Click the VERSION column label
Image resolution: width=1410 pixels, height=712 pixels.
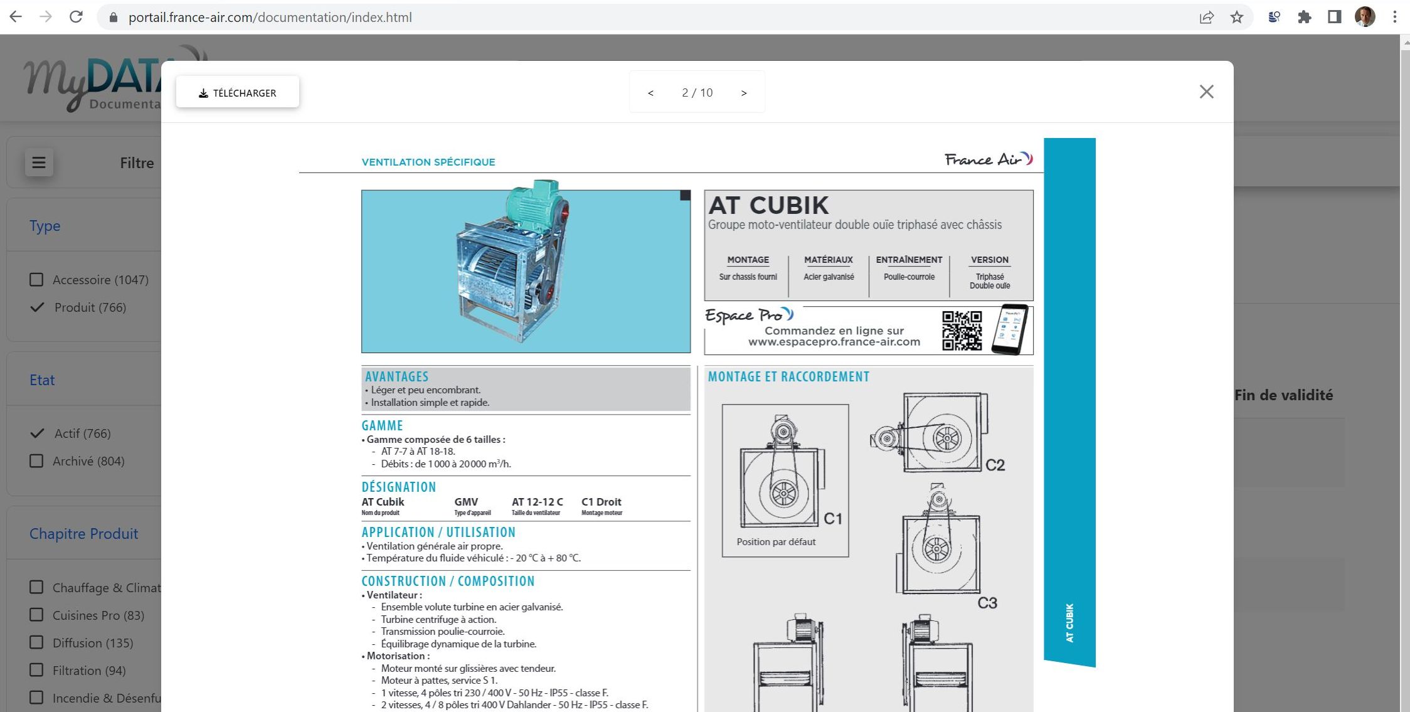point(990,260)
